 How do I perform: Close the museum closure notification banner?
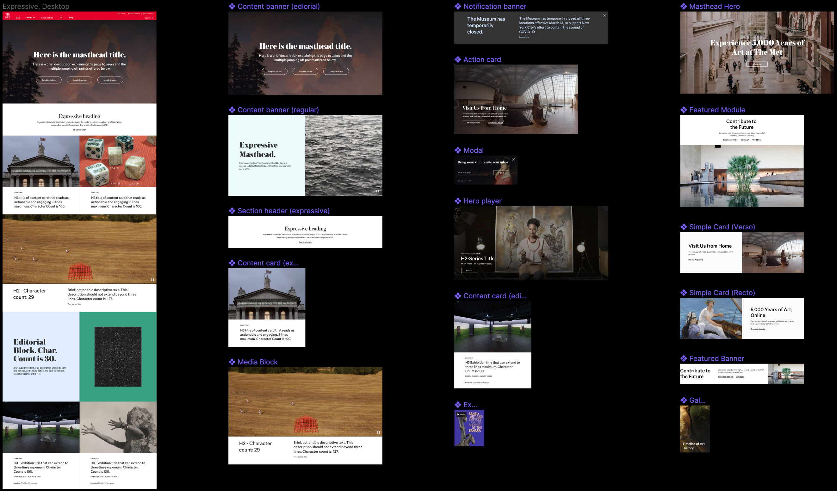point(604,16)
